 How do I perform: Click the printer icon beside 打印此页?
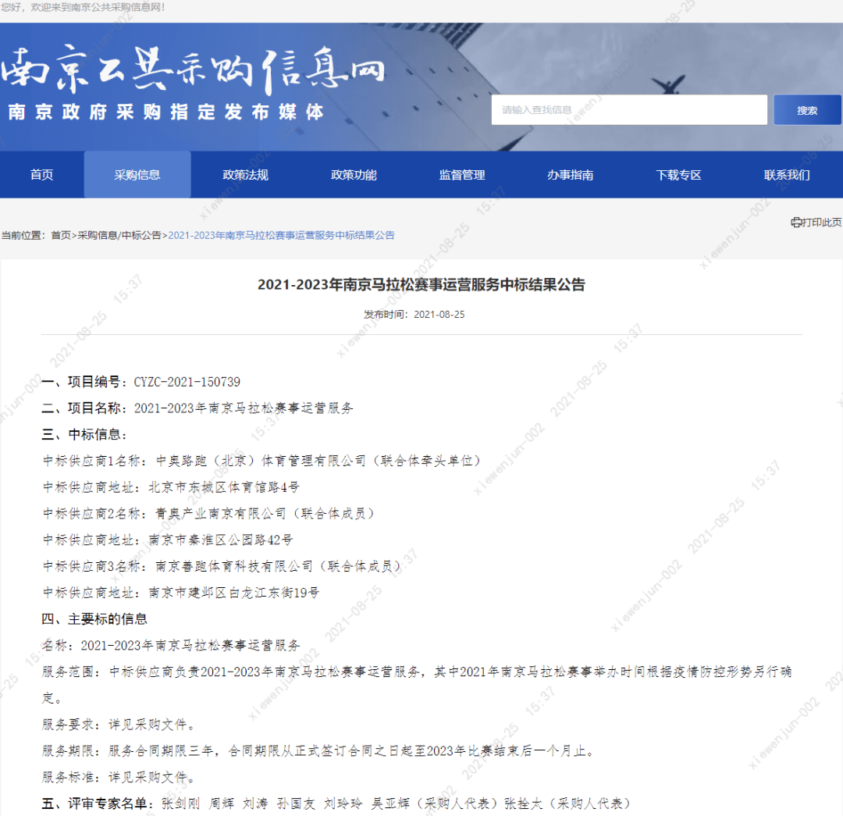(795, 222)
